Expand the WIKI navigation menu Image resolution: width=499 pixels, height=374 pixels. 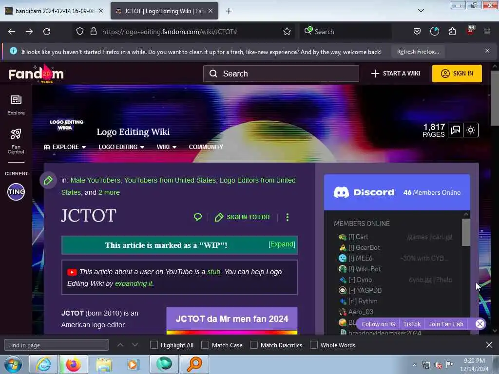point(167,147)
